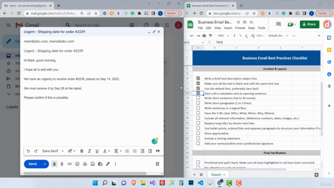
Task: Open alignment dropdown in compose toolbar
Action: pos(118,151)
